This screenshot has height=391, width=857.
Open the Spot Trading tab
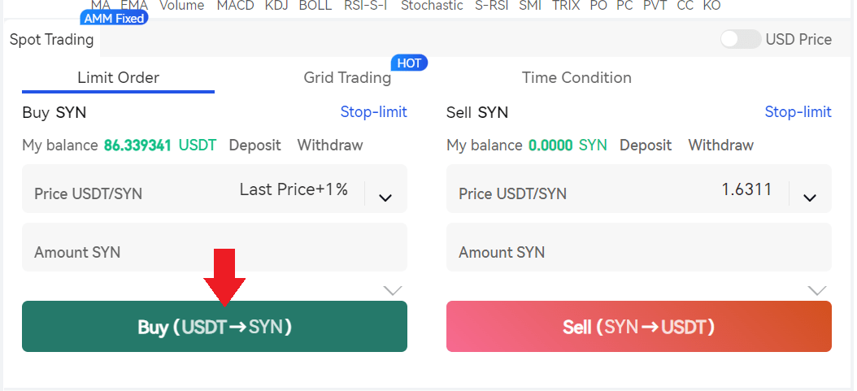click(x=51, y=39)
